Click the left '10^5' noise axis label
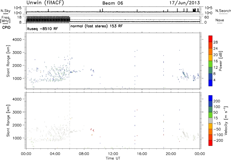The width and height of the screenshot is (231, 160). point(18,8)
